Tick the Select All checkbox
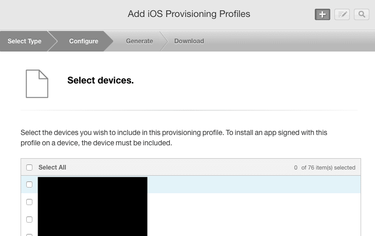 pyautogui.click(x=29, y=167)
